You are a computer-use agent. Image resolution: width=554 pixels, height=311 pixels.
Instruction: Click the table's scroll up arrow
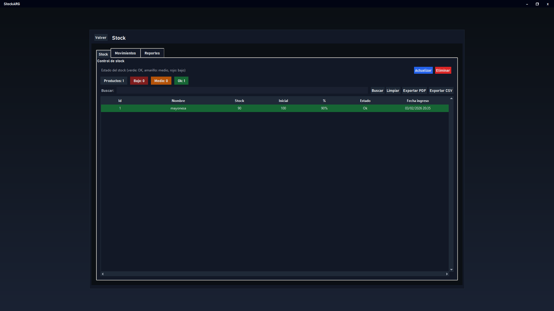coord(451,98)
